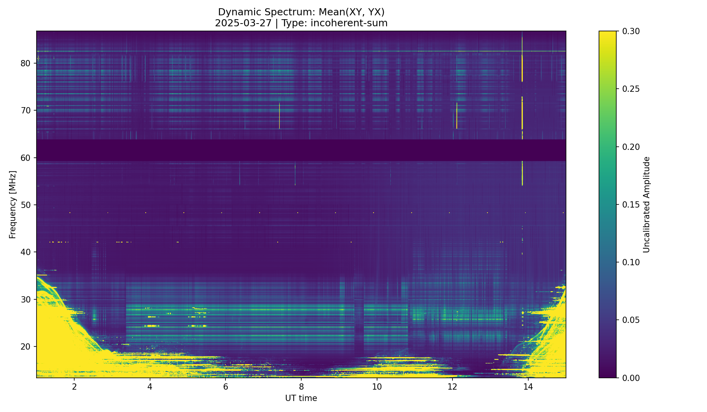Click the x-axis tick label 2
Image resolution: width=707 pixels, height=412 pixels.
[x=74, y=386]
